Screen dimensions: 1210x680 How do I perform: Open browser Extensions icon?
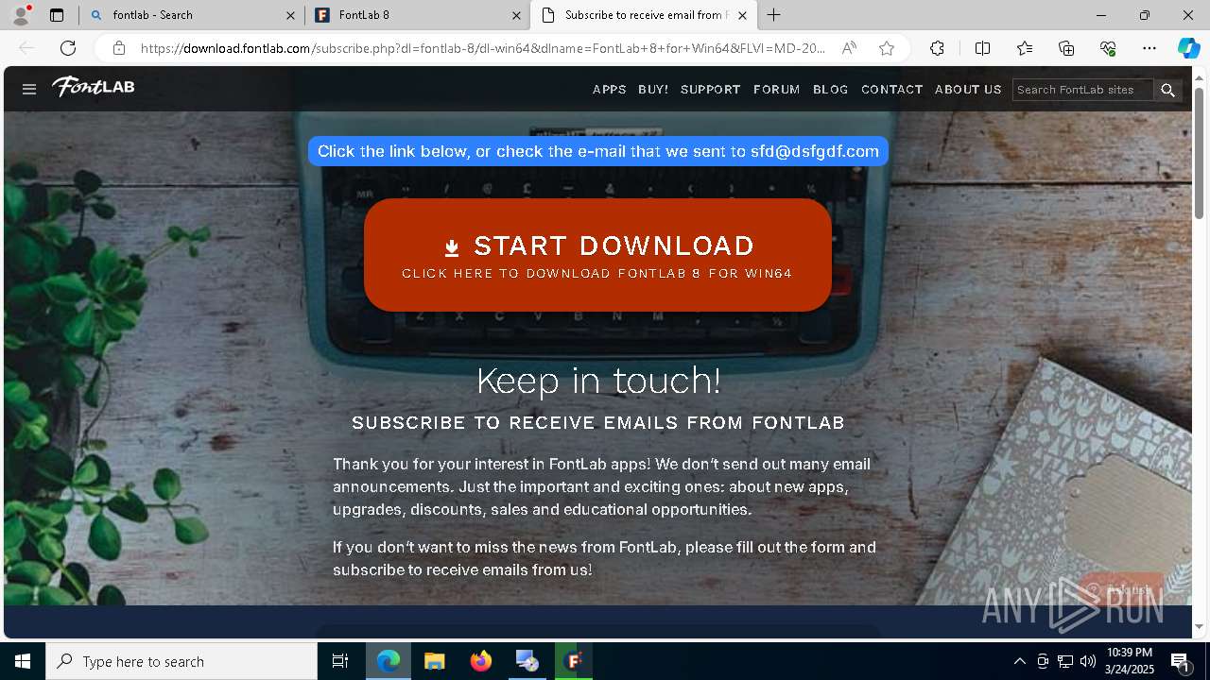(x=937, y=48)
